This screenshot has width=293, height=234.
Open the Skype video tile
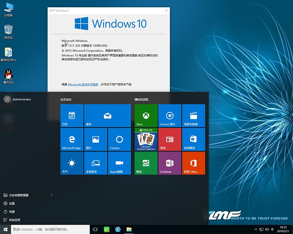(119, 163)
